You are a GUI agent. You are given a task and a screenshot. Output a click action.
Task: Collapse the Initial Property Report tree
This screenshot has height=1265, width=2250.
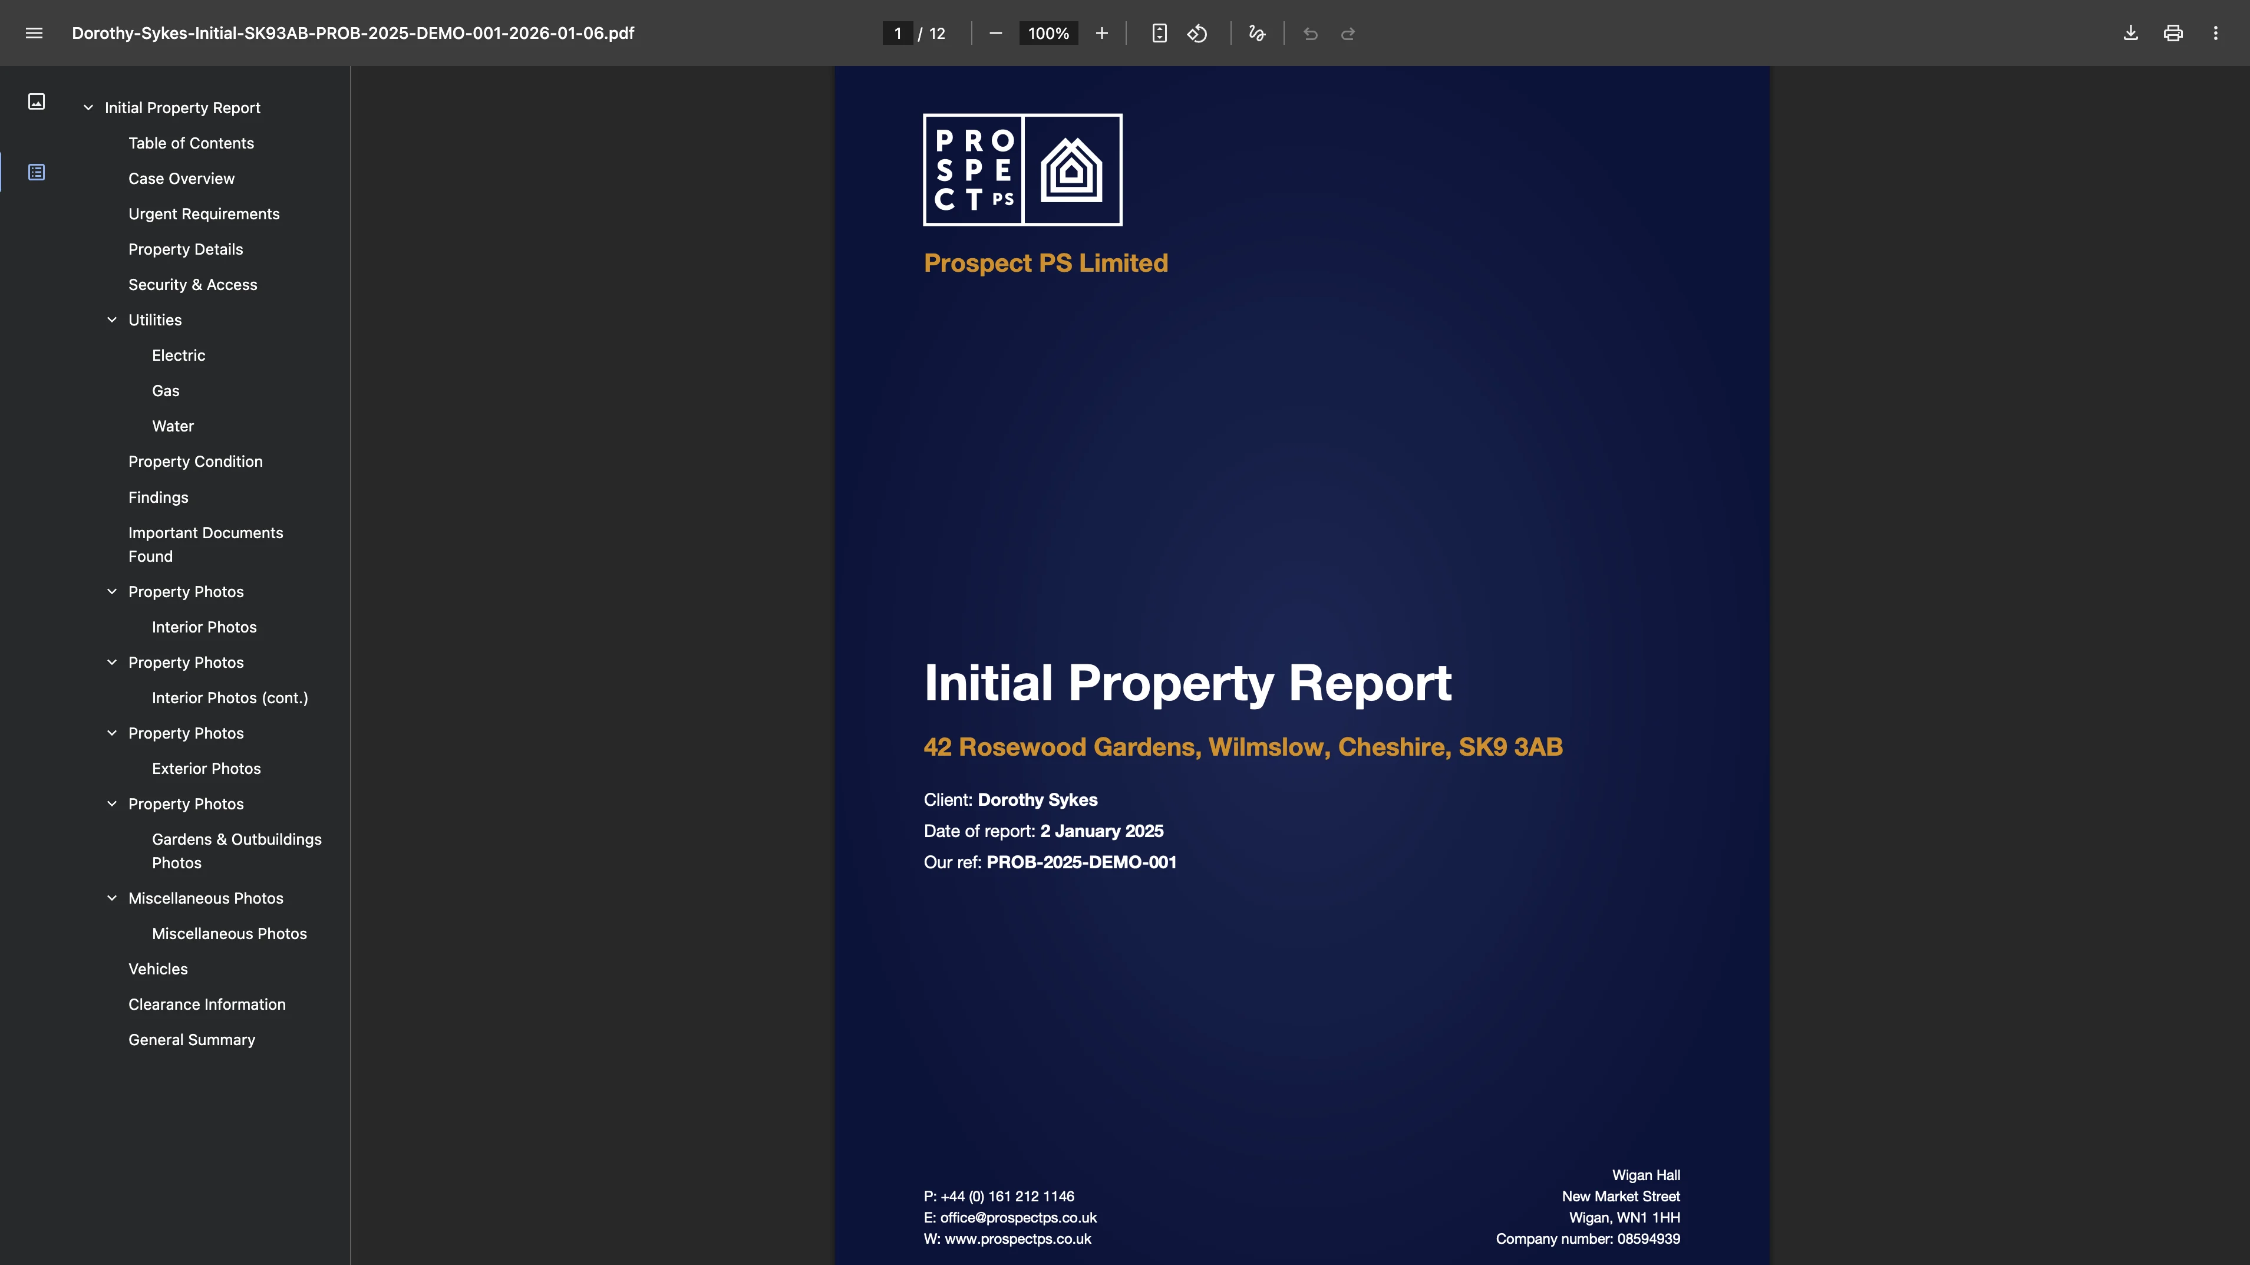pos(88,107)
